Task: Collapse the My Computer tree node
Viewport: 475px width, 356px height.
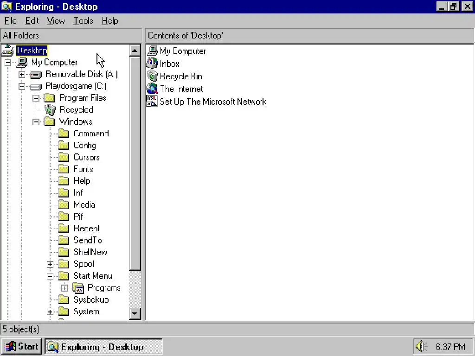Action: [x=7, y=63]
